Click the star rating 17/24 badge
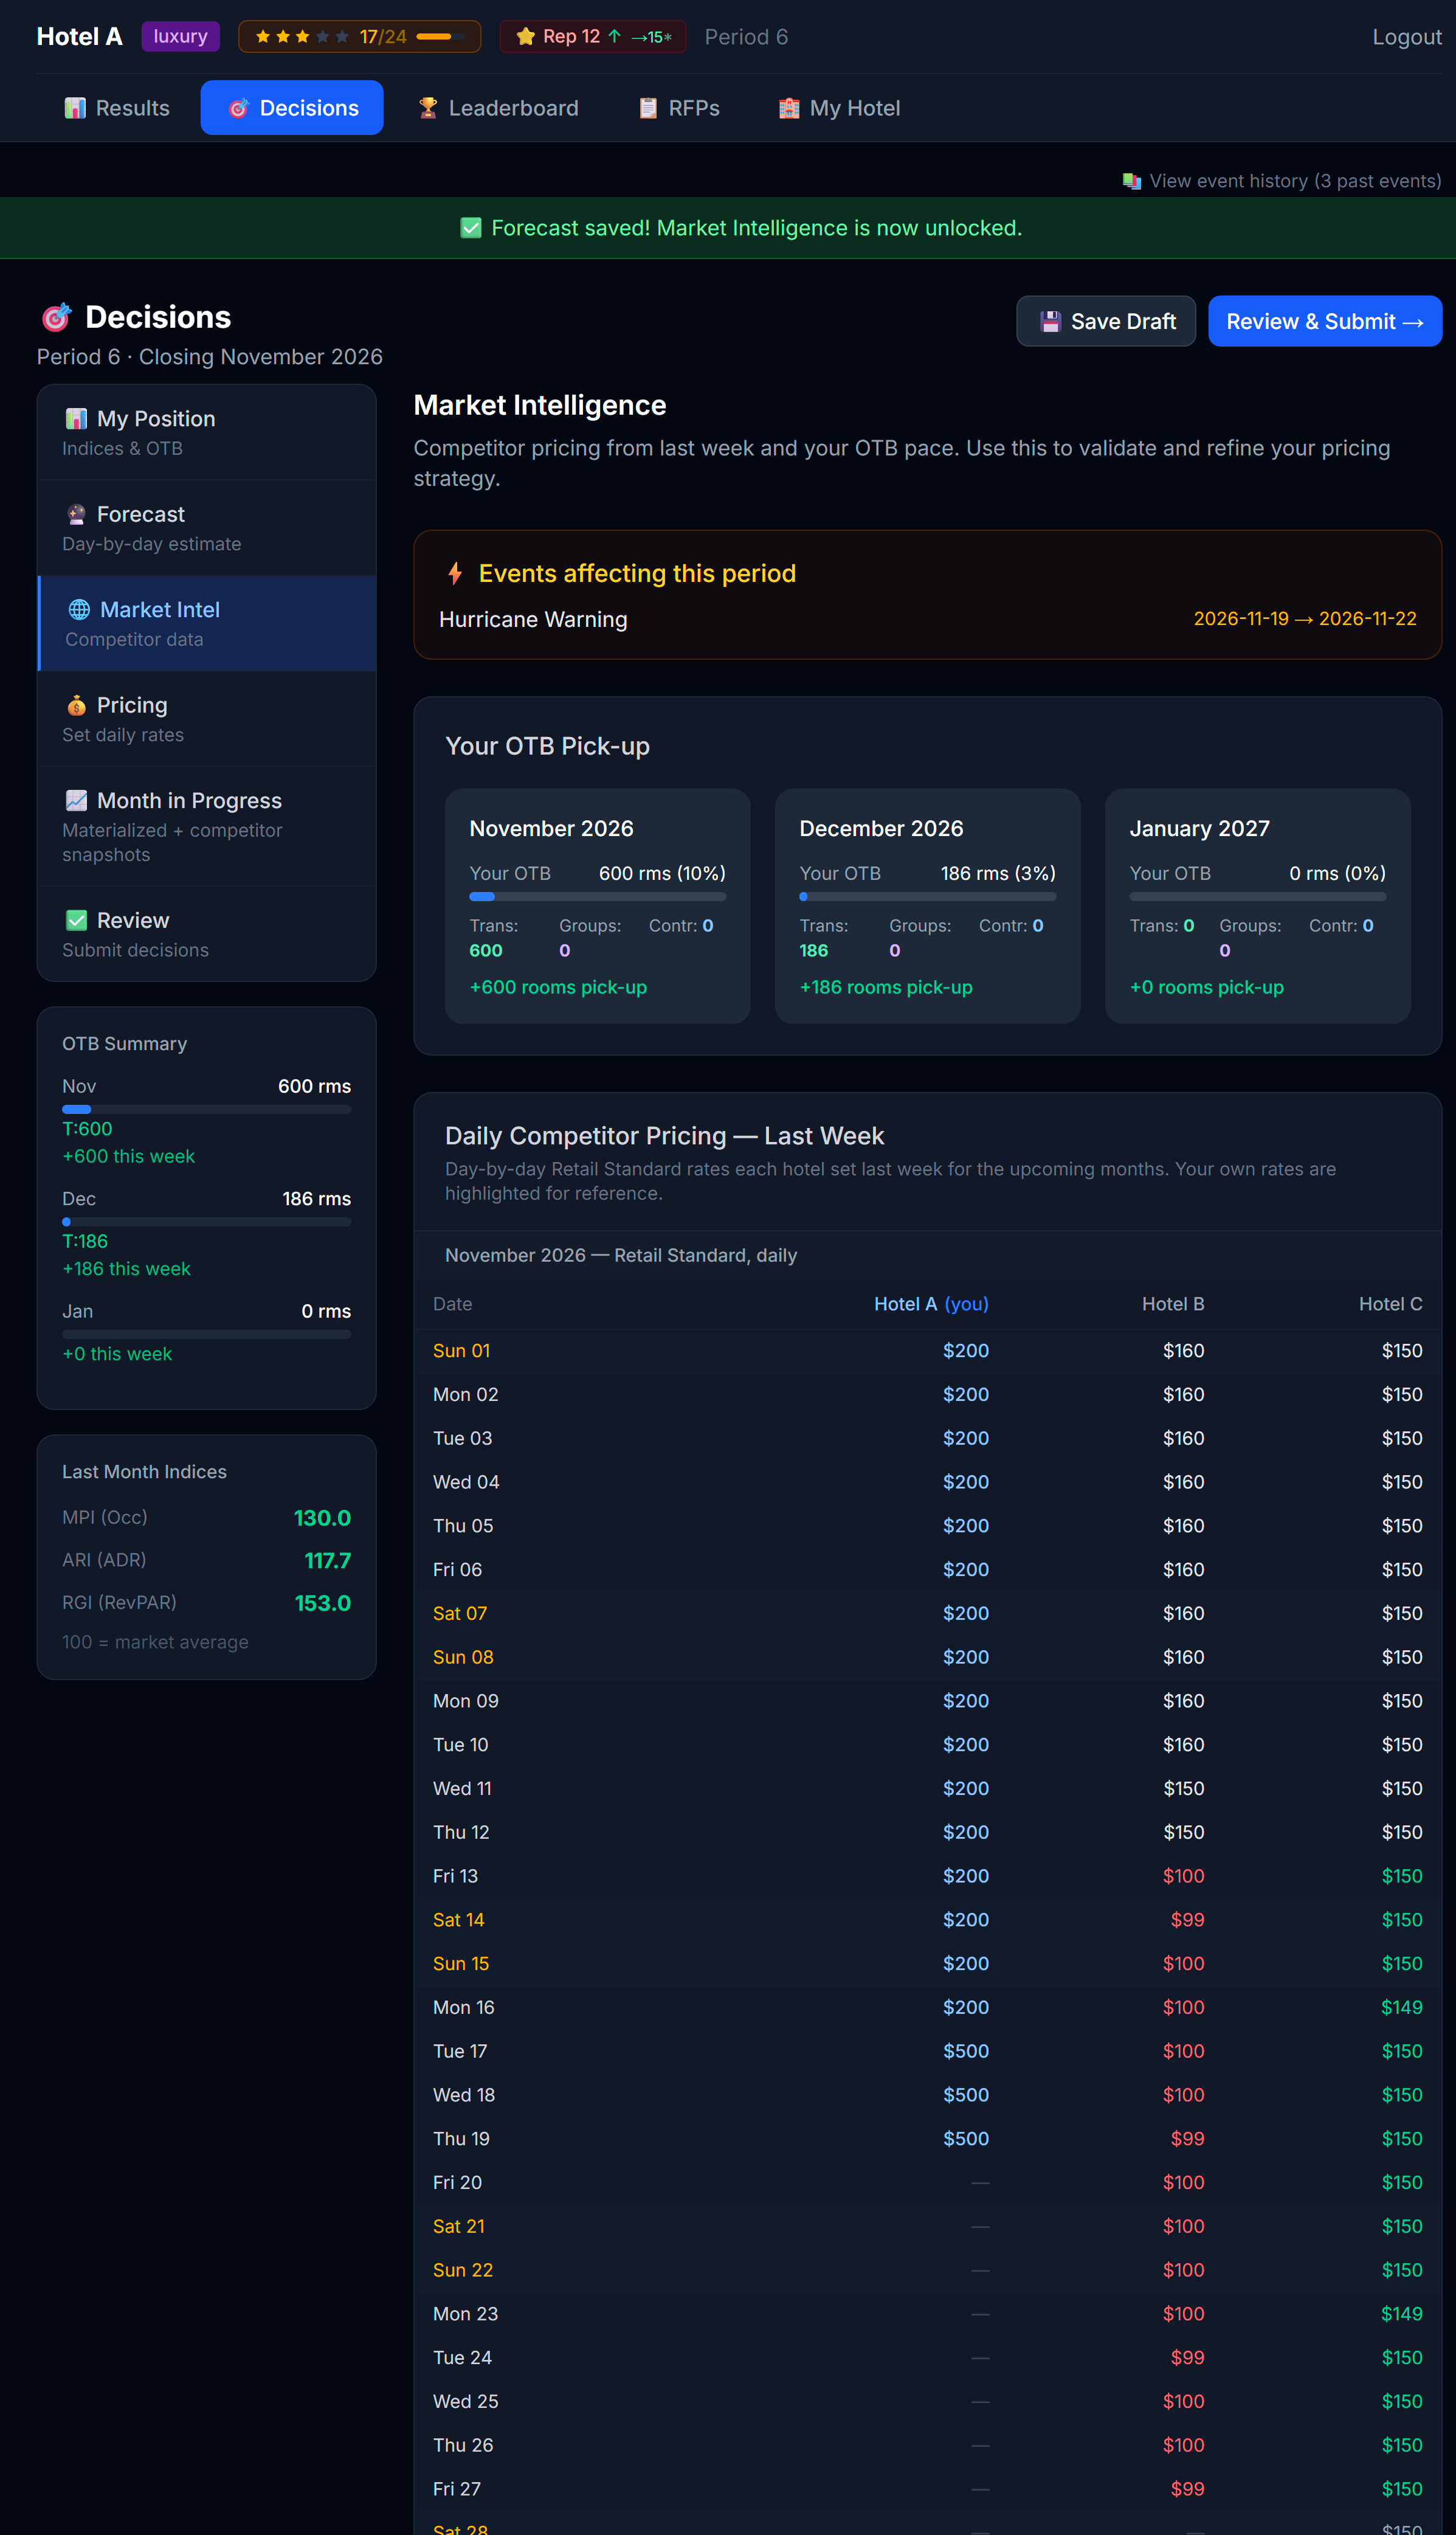The image size is (1456, 2535). pos(359,37)
